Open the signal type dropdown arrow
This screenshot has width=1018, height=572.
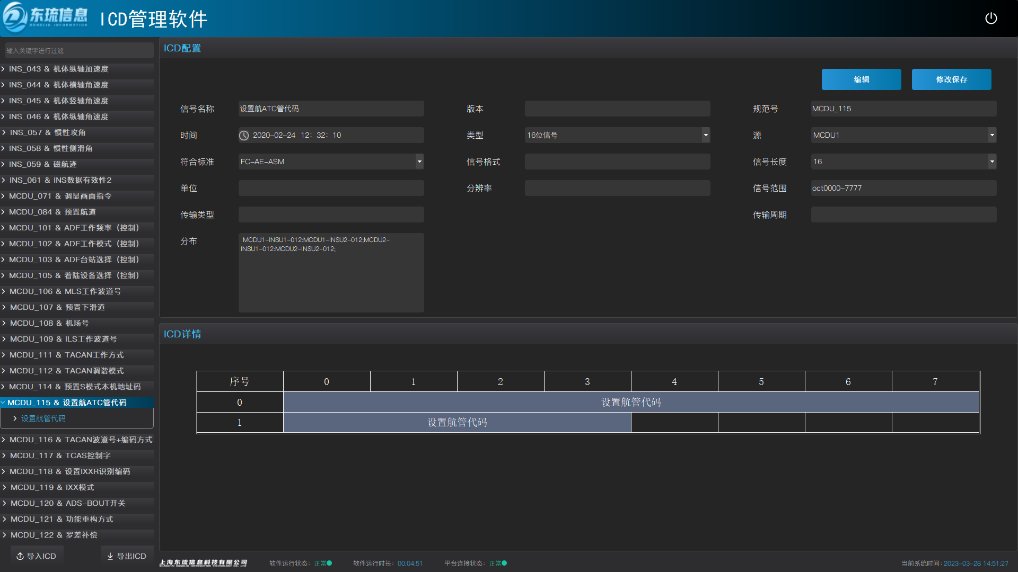pyautogui.click(x=706, y=135)
